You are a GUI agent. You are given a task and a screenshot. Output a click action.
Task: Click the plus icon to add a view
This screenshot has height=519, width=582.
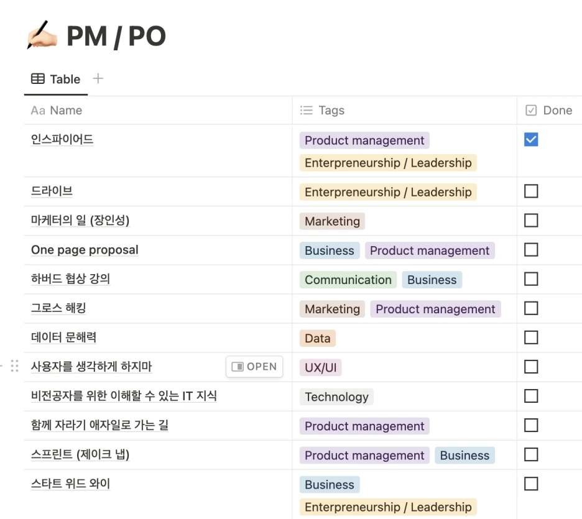pyautogui.click(x=96, y=78)
